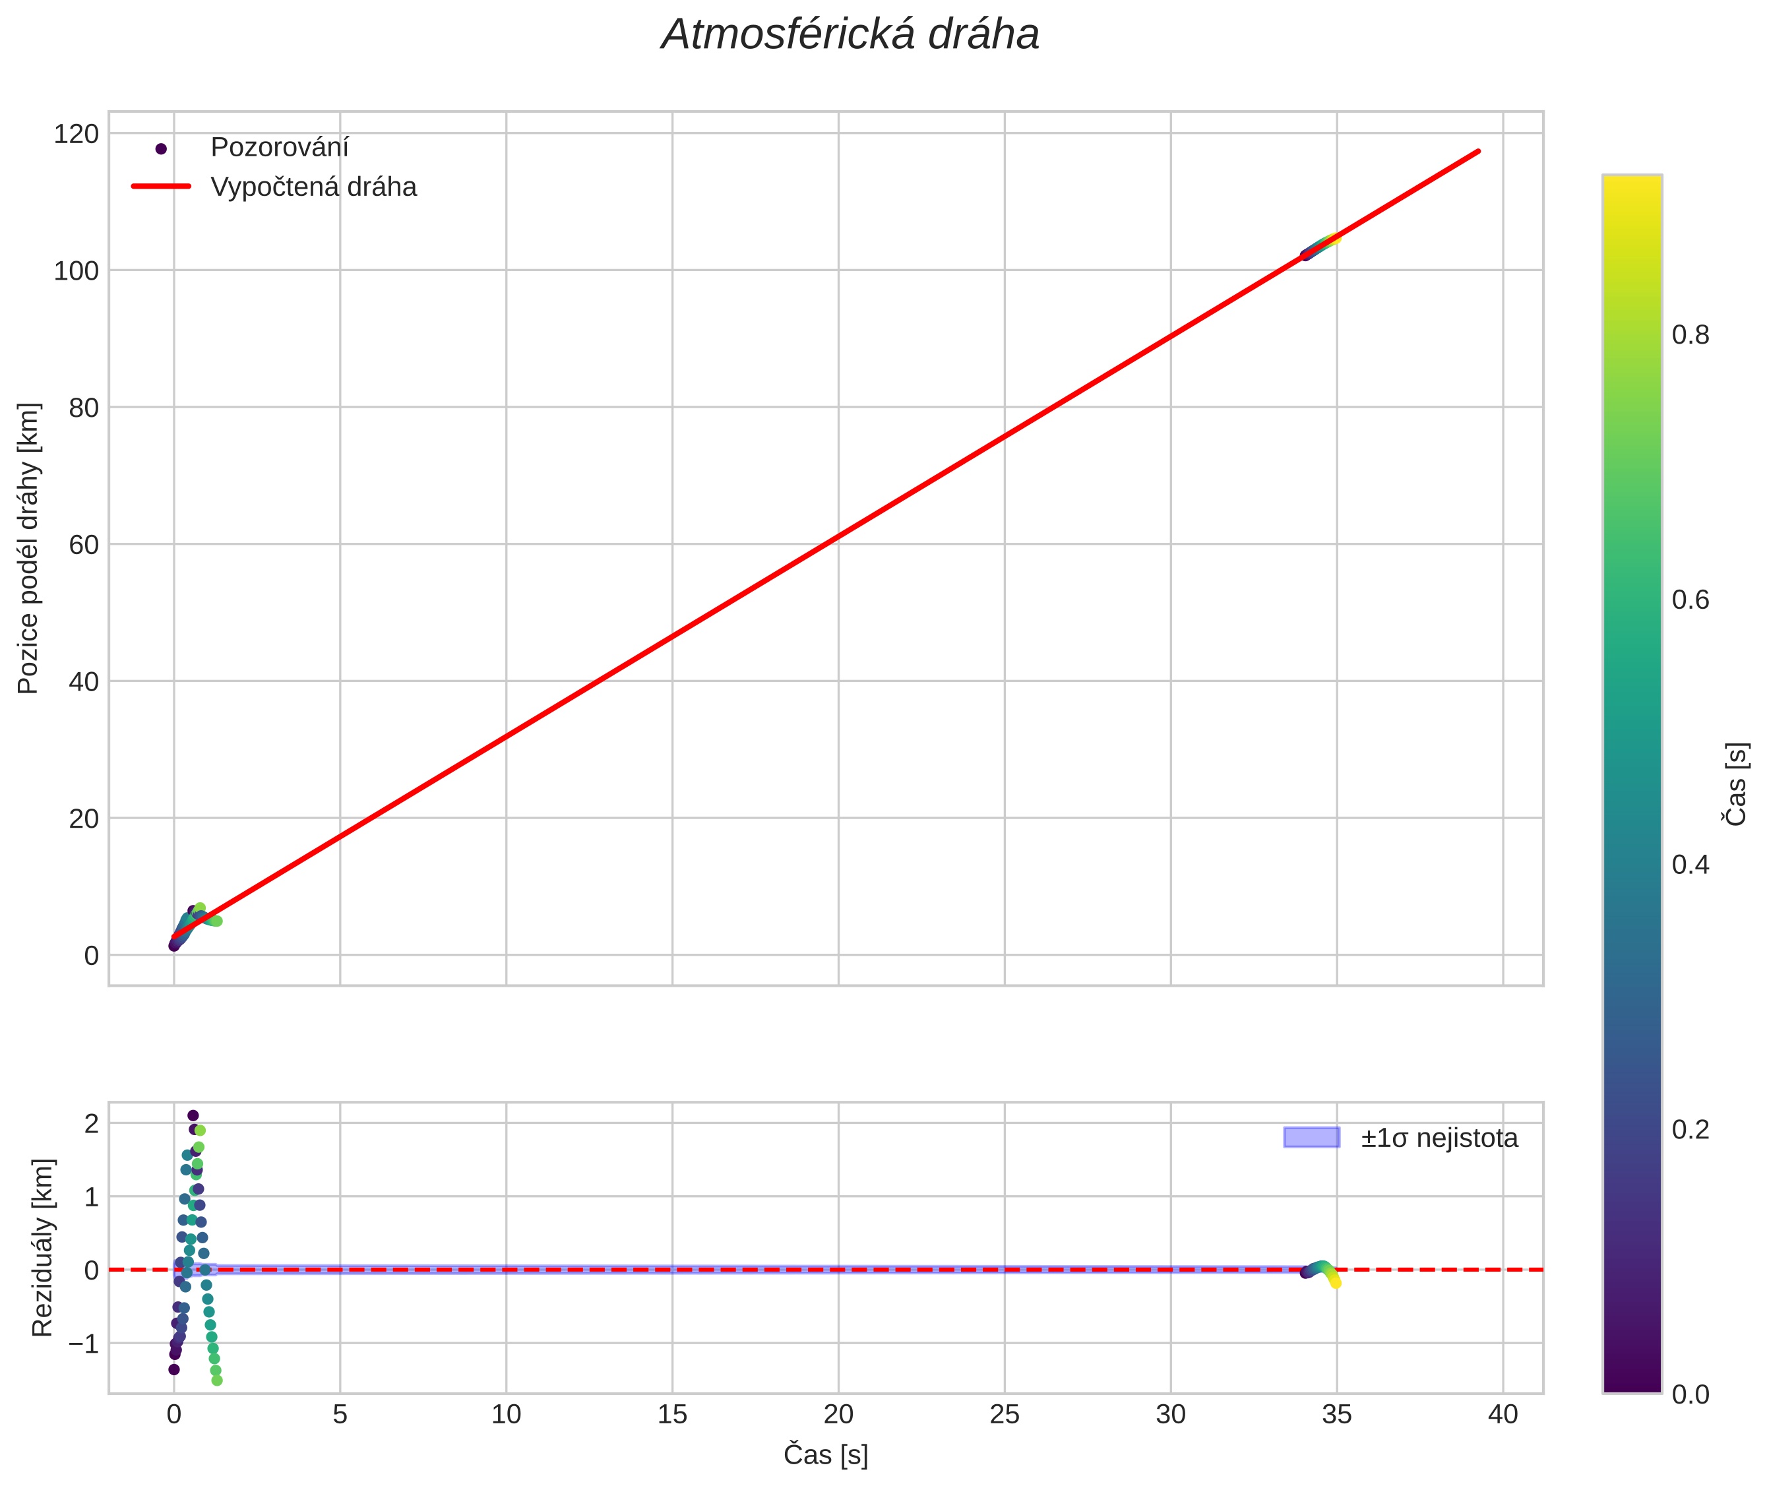Click the topmost residual point near 2 km
Screen dimensions: 1767x1486
pos(193,1116)
